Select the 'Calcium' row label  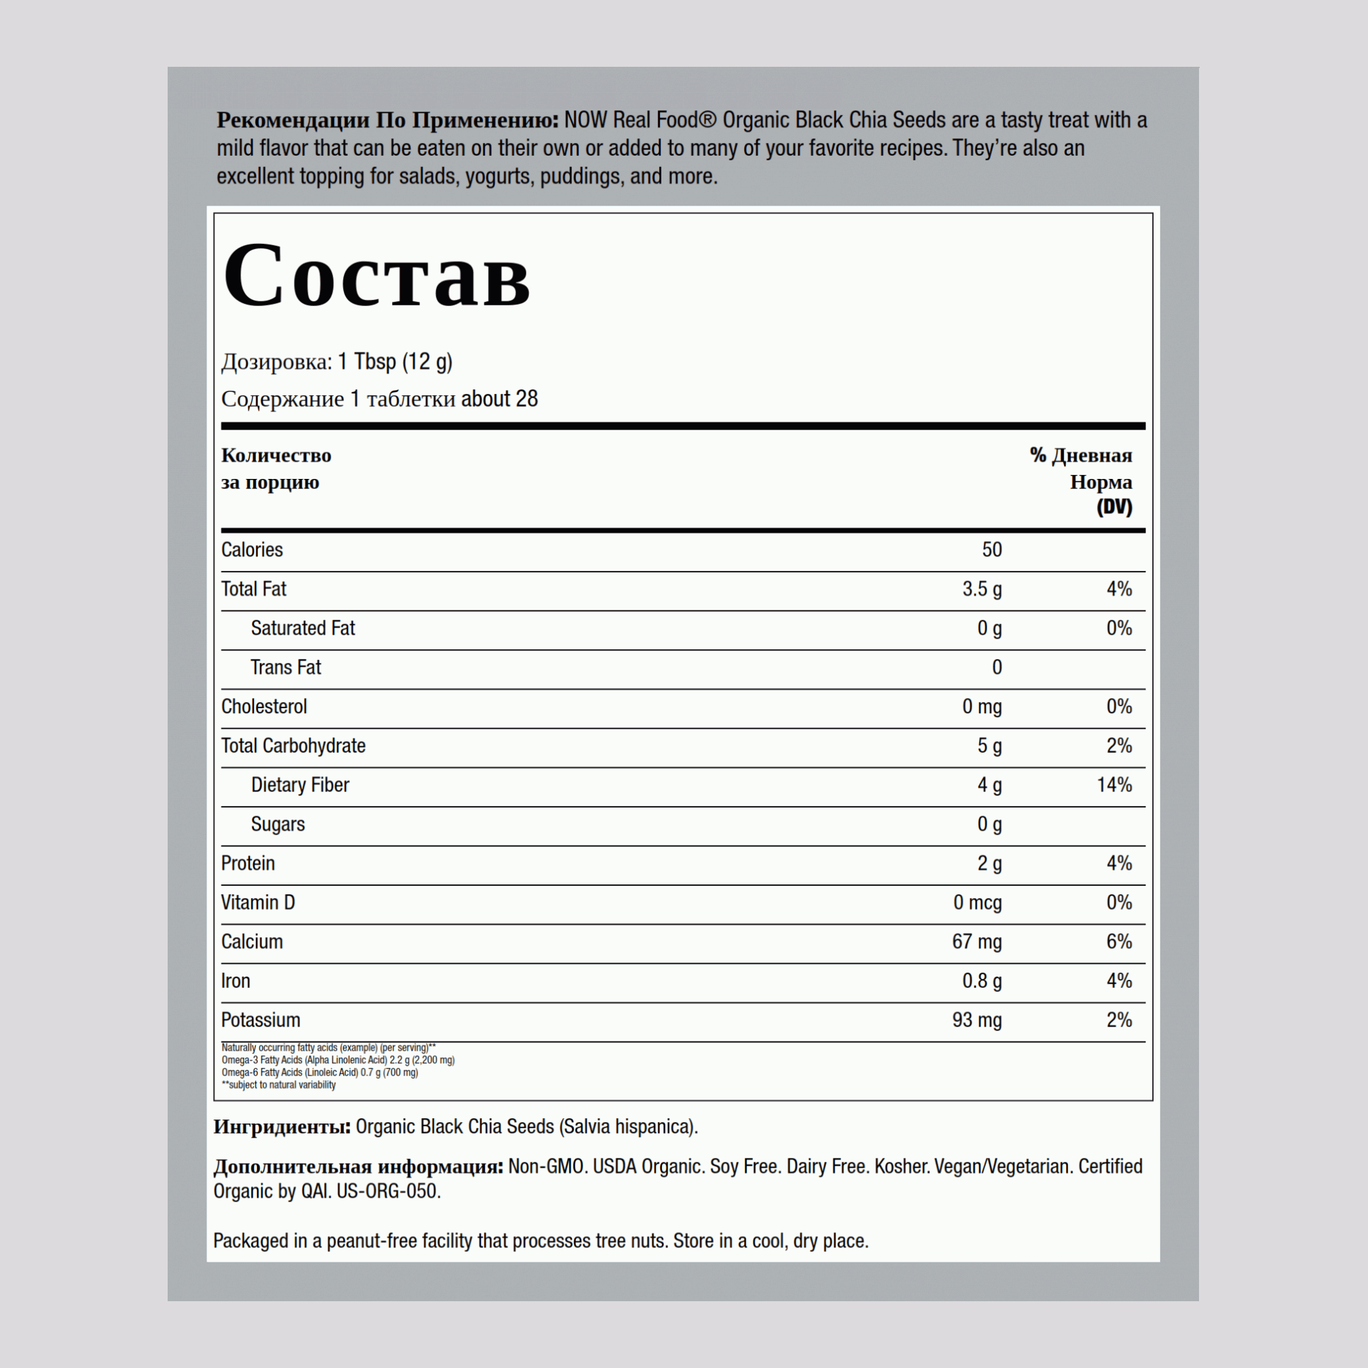252,942
